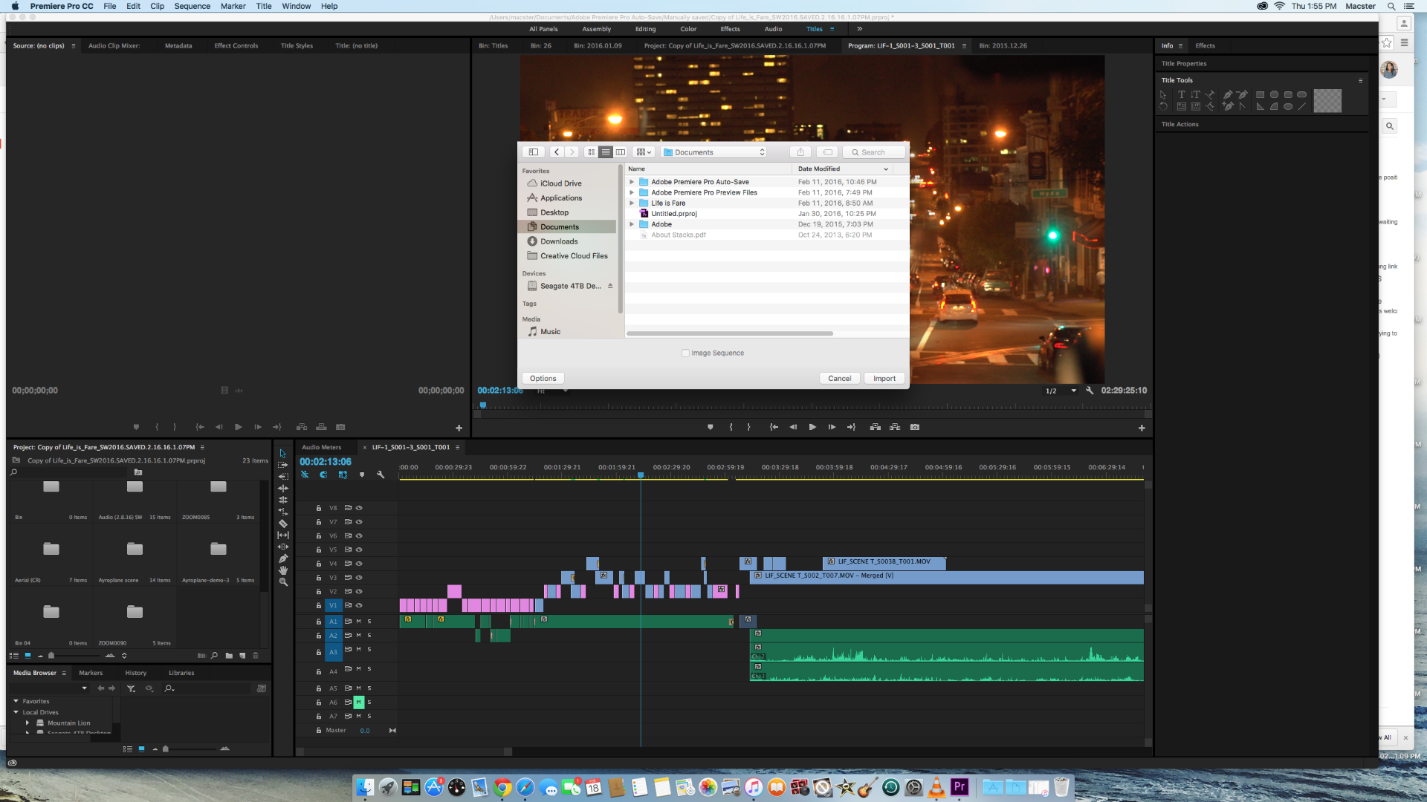
Task: Select the Color workspace tab
Action: (x=687, y=28)
